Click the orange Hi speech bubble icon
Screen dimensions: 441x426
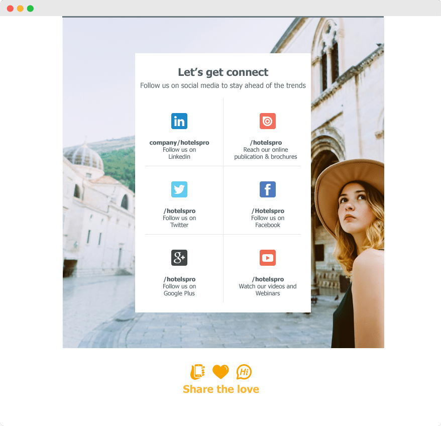pyautogui.click(x=244, y=372)
